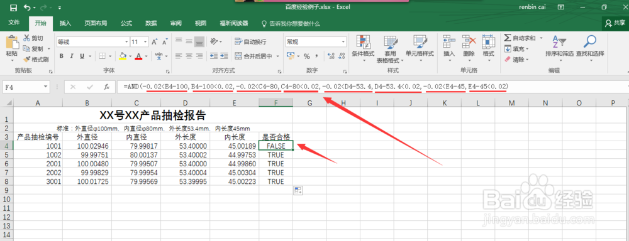629x241 pixels.
Task: Open Format as Table (套用表格格式)
Action: [391, 49]
